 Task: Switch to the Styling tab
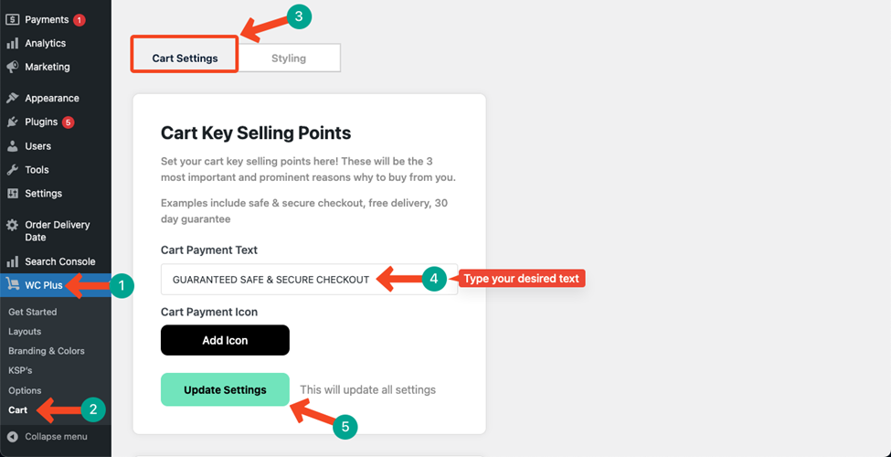(289, 58)
